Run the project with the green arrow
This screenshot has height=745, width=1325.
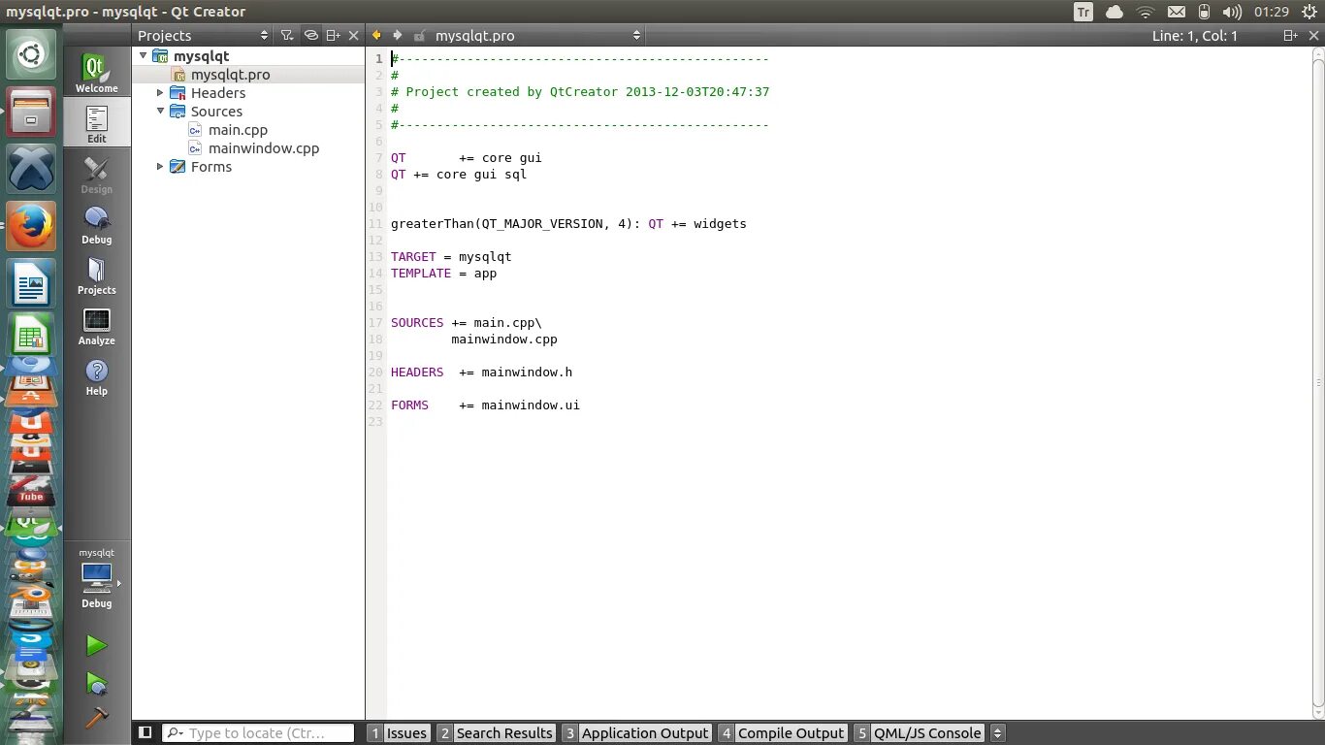click(96, 645)
